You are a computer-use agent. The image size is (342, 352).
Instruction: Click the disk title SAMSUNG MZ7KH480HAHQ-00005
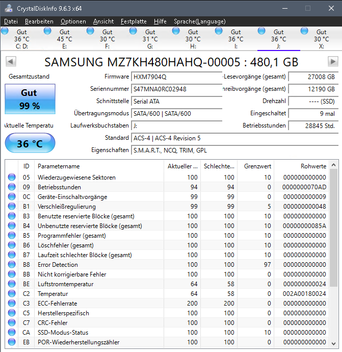coord(171,62)
